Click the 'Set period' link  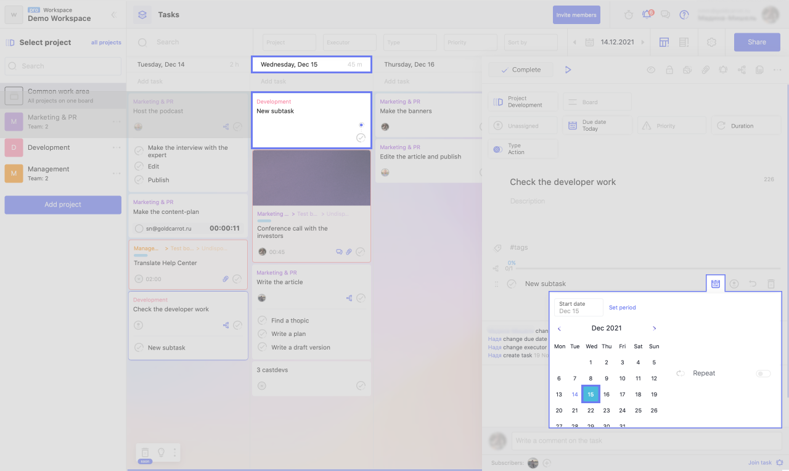tap(622, 308)
